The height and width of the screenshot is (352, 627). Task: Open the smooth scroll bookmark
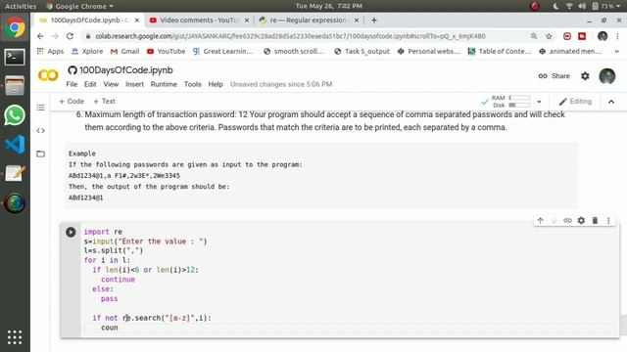click(x=294, y=51)
